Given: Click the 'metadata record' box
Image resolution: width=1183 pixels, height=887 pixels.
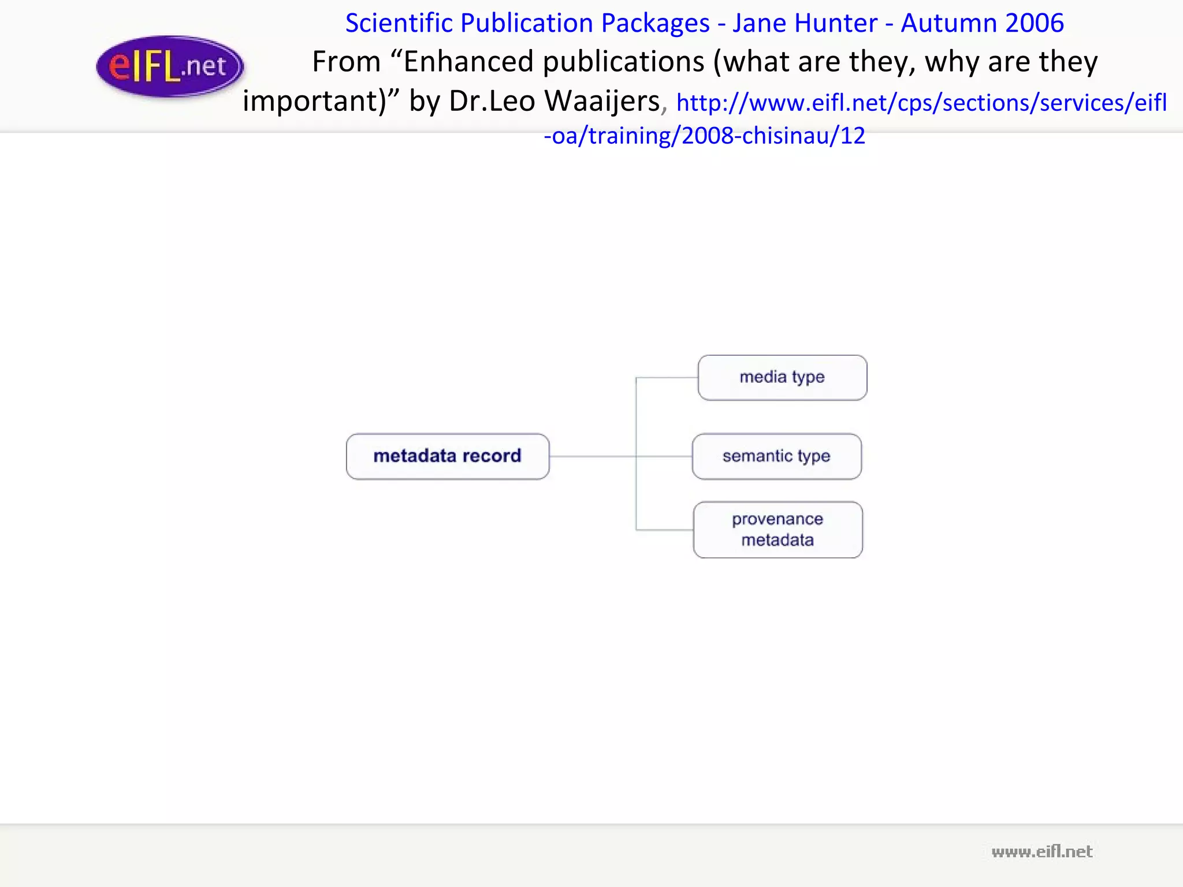Looking at the screenshot, I should [448, 456].
